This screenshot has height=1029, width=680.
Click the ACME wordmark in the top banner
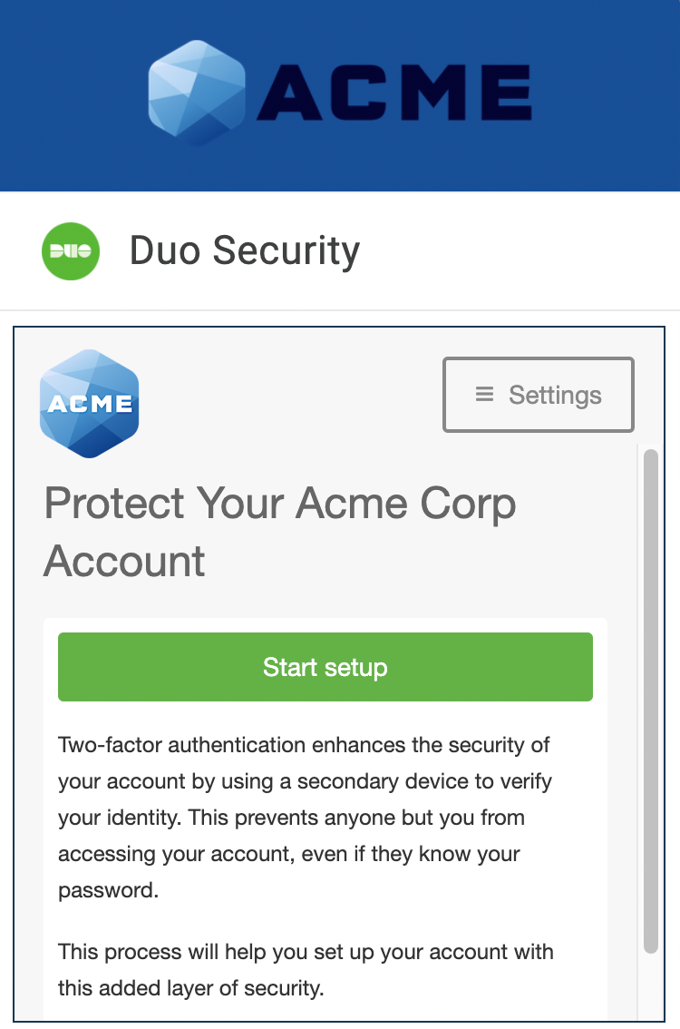pos(394,94)
